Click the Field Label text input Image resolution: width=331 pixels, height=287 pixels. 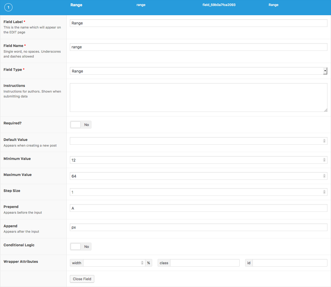click(198, 23)
